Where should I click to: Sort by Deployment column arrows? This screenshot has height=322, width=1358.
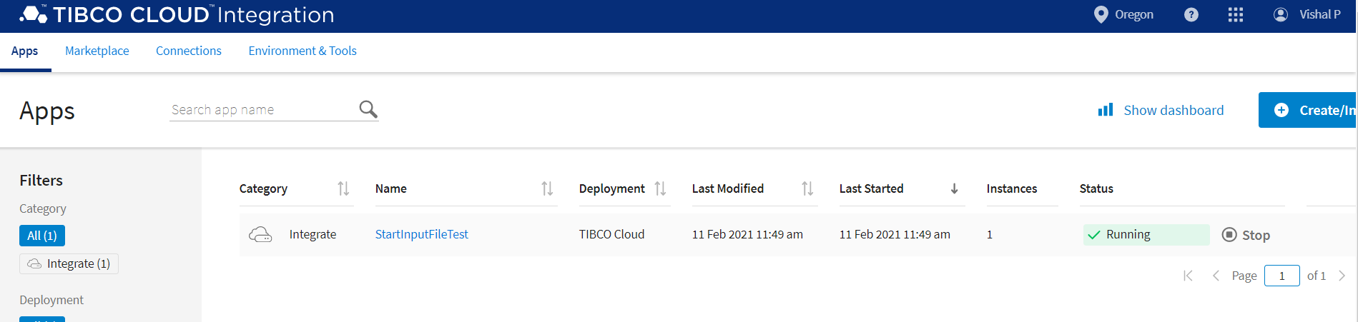(660, 188)
